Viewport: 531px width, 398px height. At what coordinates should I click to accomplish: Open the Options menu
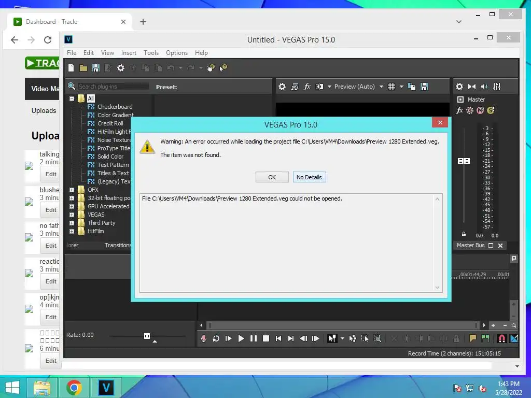pyautogui.click(x=177, y=53)
